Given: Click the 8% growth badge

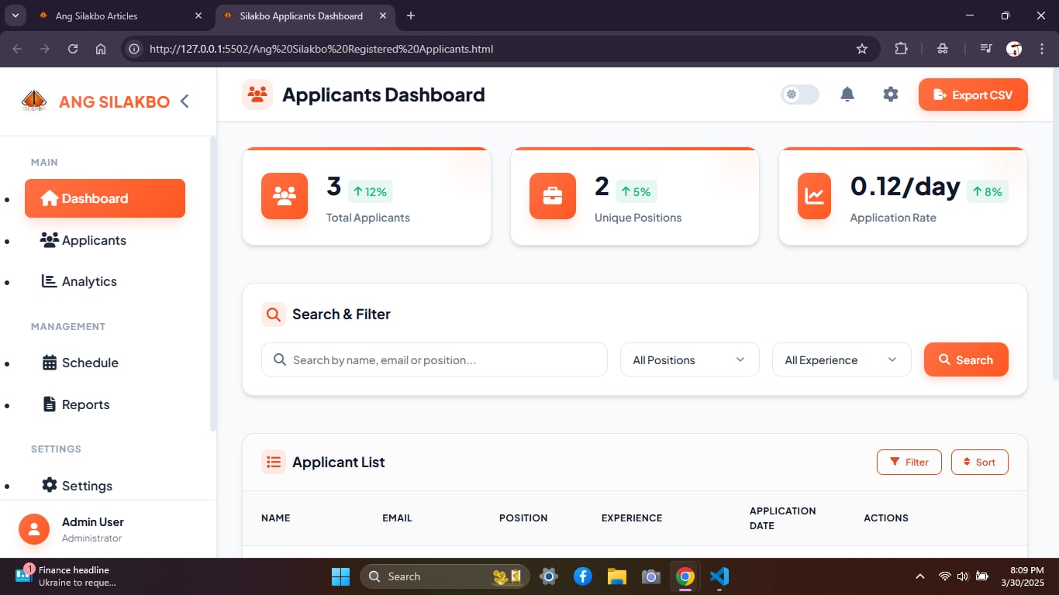Looking at the screenshot, I should click(x=988, y=191).
